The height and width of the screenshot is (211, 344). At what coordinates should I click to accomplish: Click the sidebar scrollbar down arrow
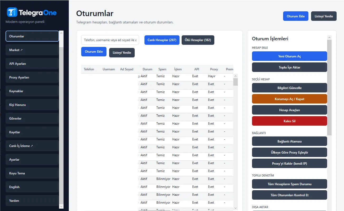[x=61, y=207]
